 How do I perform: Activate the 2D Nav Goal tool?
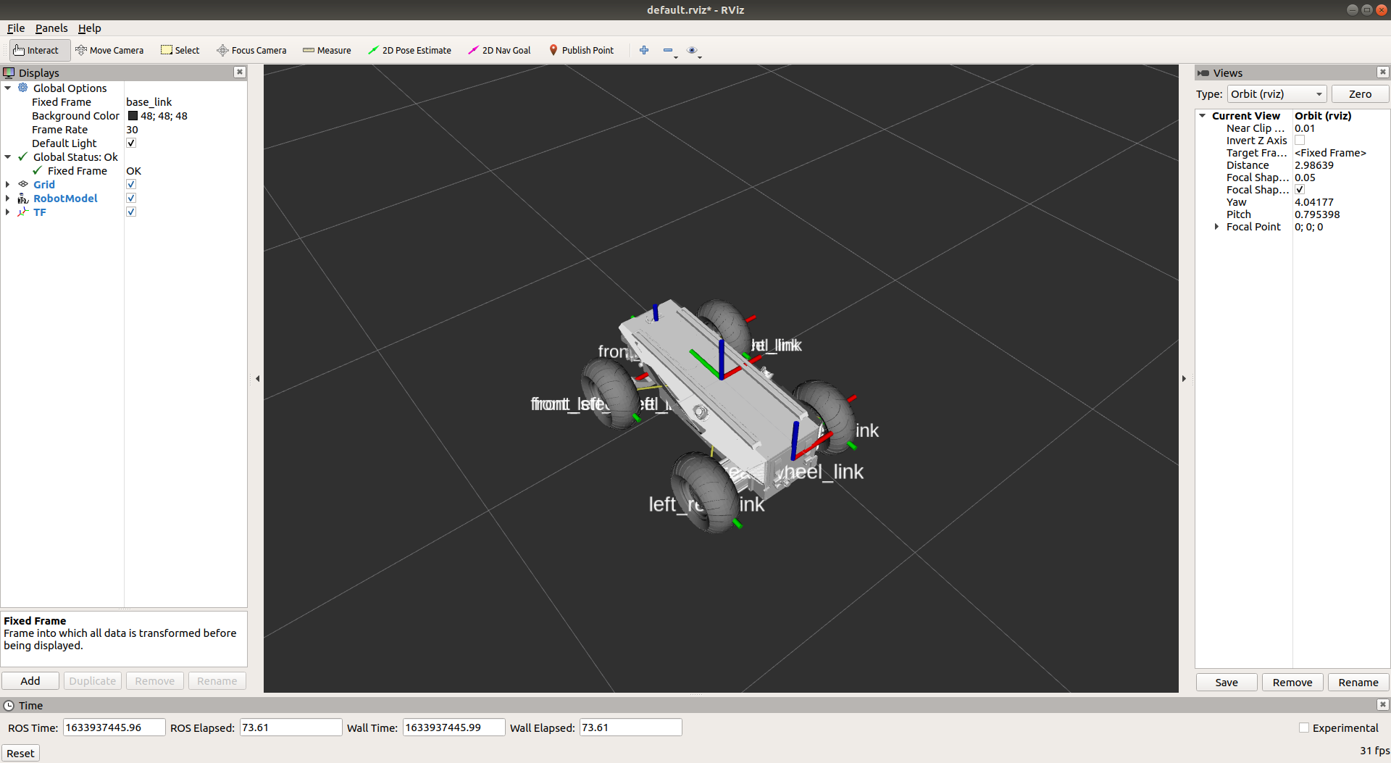[499, 50]
